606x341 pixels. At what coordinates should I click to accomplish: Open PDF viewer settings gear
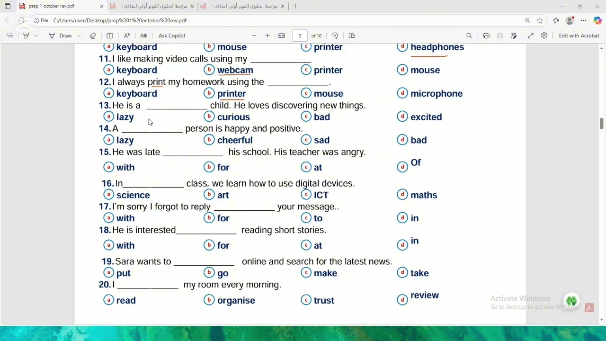click(544, 36)
